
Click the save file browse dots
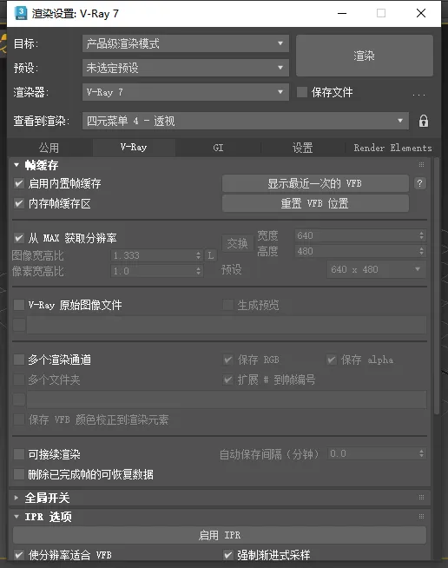click(x=418, y=94)
